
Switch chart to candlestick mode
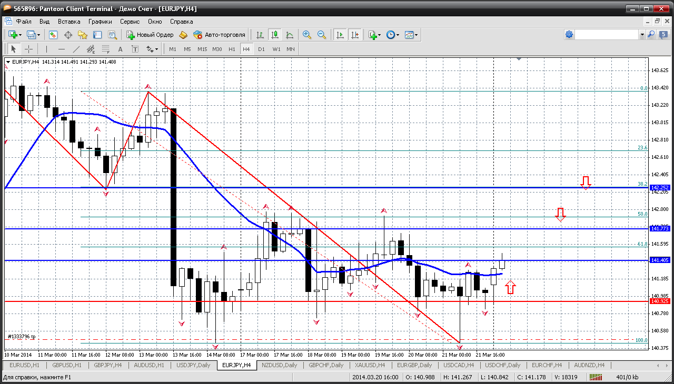point(274,35)
